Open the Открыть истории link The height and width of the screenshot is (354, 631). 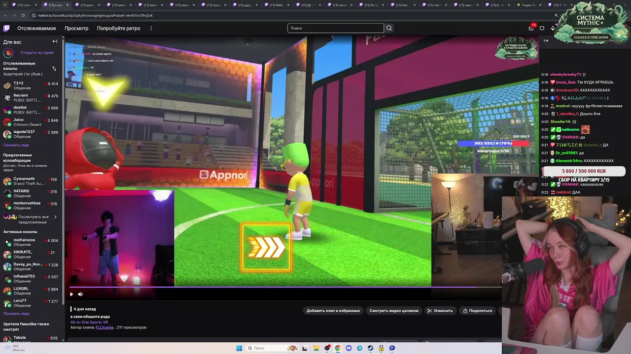pyautogui.click(x=36, y=53)
